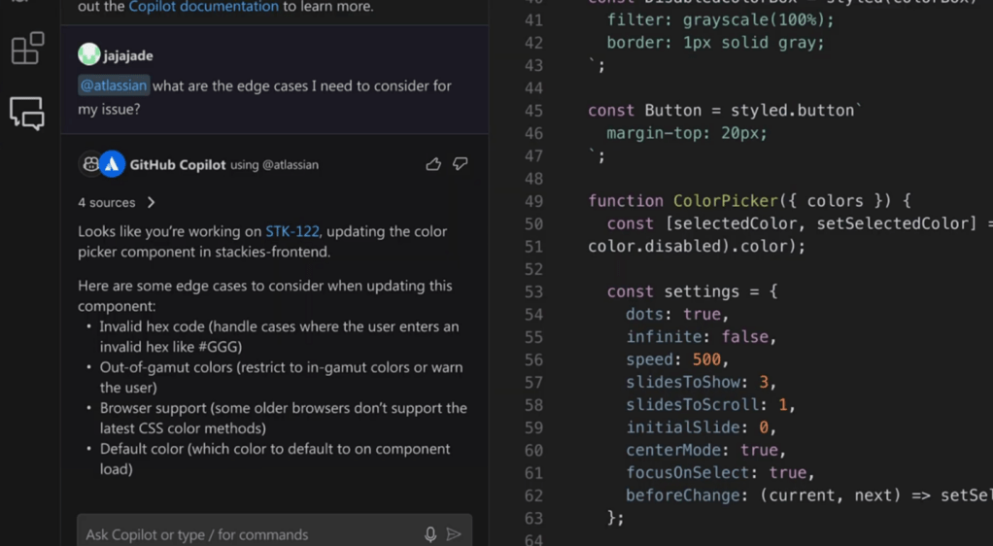Click line number 49 in the gutter
Image resolution: width=993 pixels, height=546 pixels.
click(x=533, y=201)
